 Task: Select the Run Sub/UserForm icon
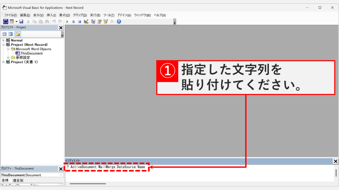tap(67, 21)
